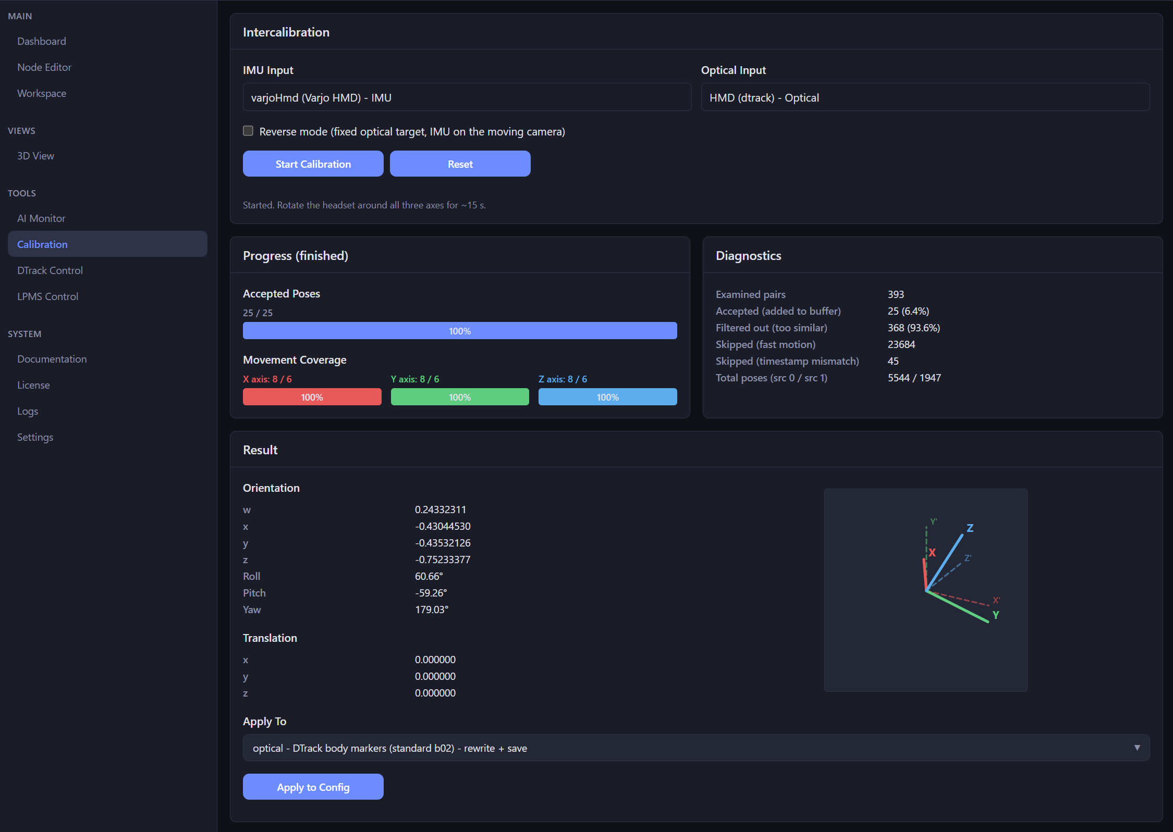The height and width of the screenshot is (832, 1173).
Task: Click the Yaw value 179.03°
Action: [x=432, y=610]
